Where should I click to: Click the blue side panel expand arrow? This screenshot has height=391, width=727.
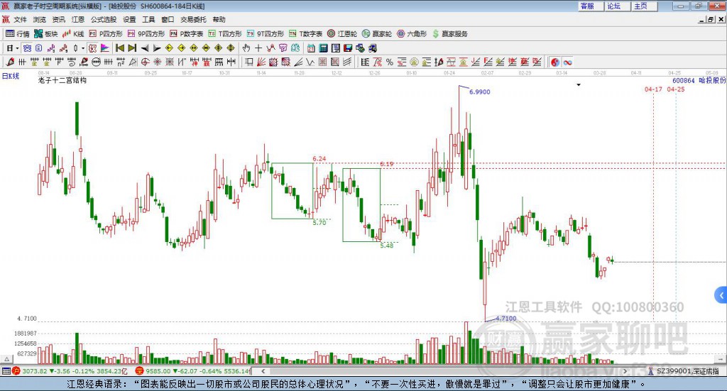(721, 295)
